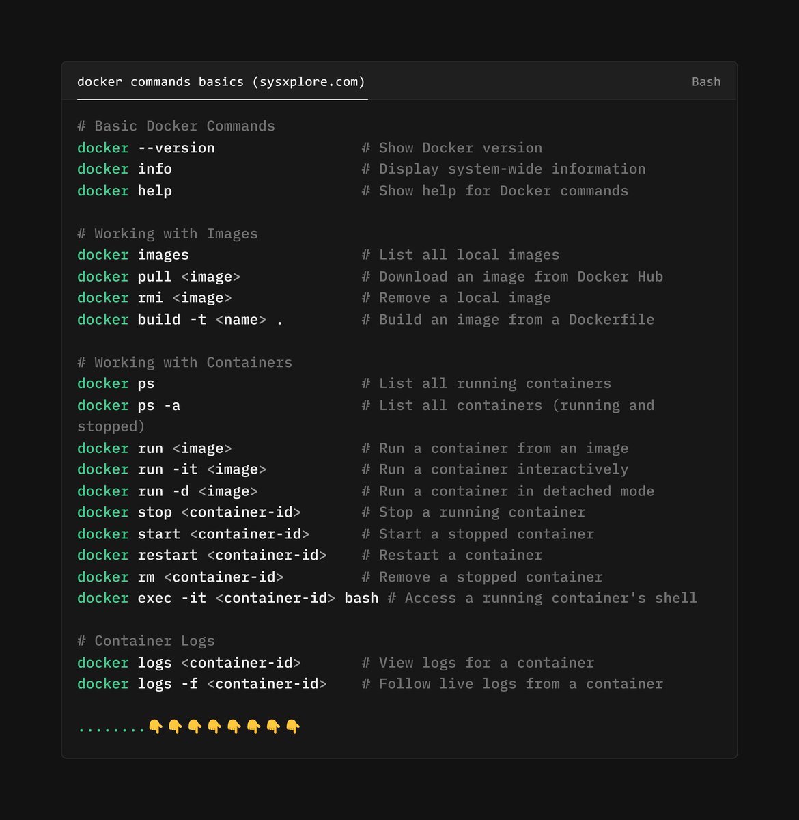
Task: Click the 'docker stop <container-id>' command
Action: click(x=189, y=512)
